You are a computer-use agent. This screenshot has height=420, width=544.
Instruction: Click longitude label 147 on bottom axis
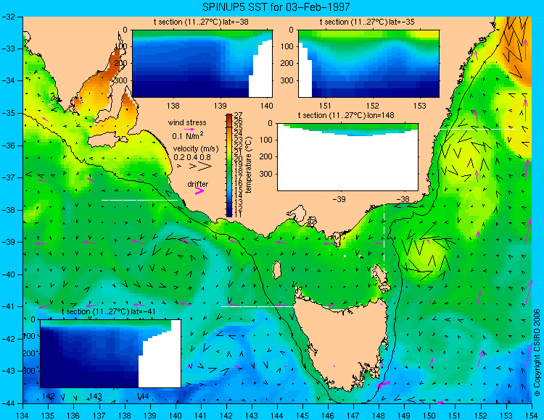353,416
